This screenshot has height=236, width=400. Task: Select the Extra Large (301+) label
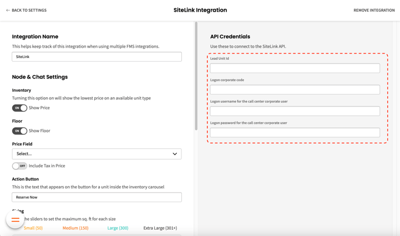coord(160,228)
